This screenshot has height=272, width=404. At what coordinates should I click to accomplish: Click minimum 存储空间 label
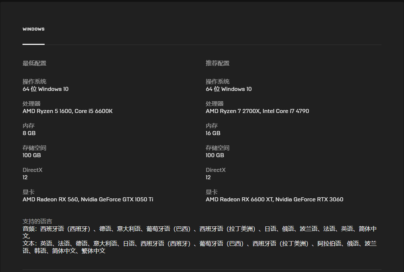tap(35, 148)
